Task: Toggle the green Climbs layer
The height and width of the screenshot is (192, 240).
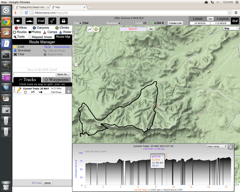Action: (x=62, y=28)
